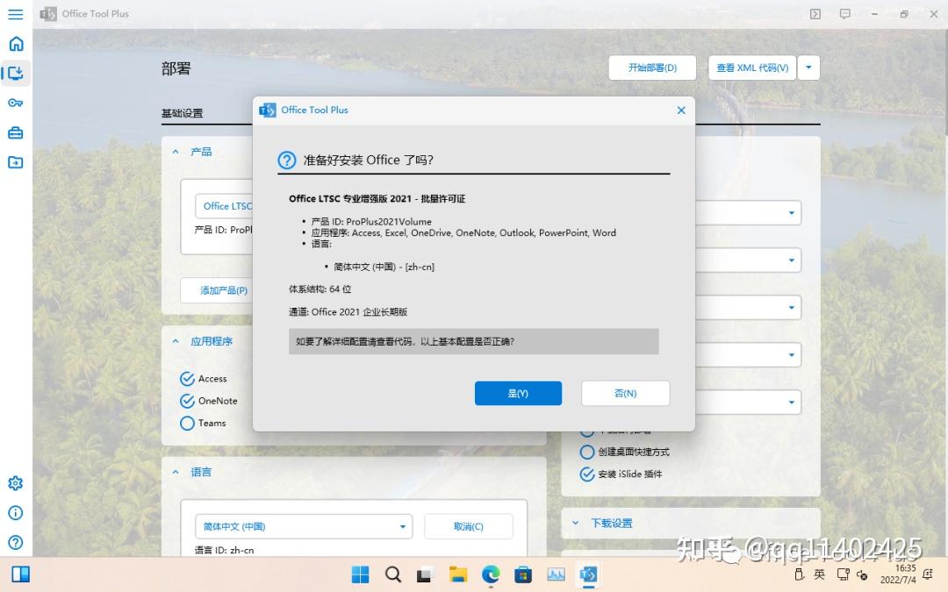Open the Help question mark icon
948x592 pixels.
tap(15, 542)
